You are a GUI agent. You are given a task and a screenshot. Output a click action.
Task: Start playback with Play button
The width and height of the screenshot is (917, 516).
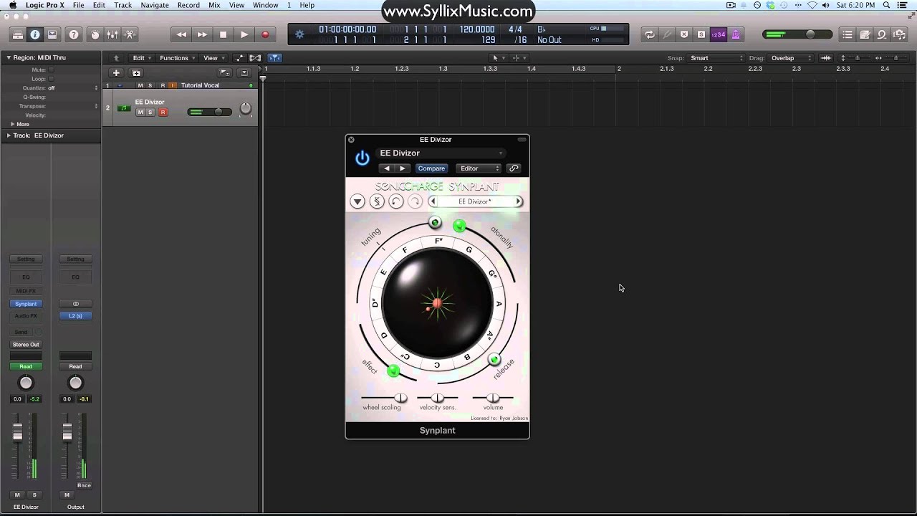point(244,34)
